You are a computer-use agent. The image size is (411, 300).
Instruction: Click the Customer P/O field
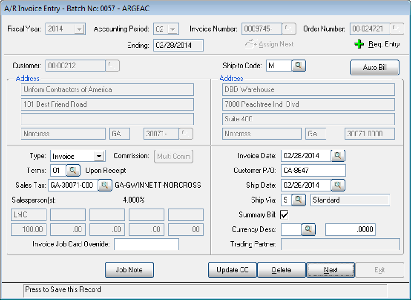tap(313, 171)
